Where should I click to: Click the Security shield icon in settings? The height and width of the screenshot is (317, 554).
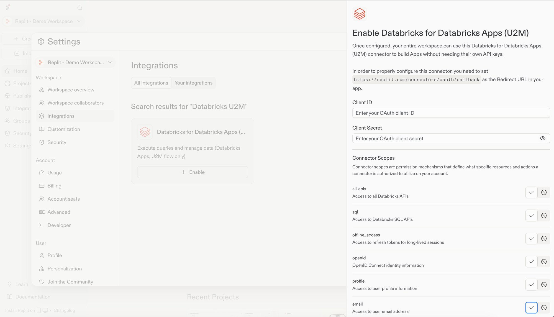(42, 142)
